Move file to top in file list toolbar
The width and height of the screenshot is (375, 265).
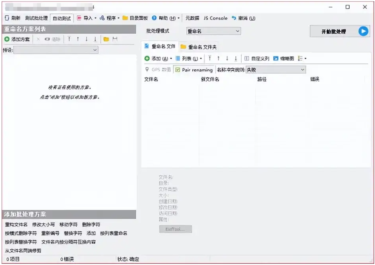tap(210, 58)
